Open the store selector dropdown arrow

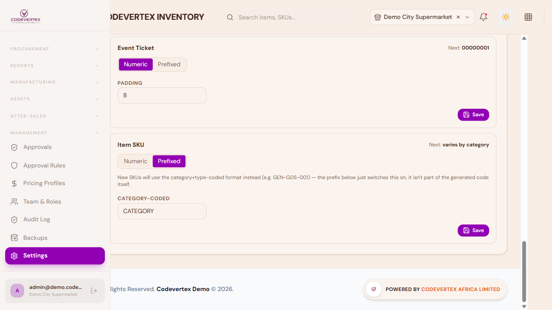pyautogui.click(x=467, y=17)
